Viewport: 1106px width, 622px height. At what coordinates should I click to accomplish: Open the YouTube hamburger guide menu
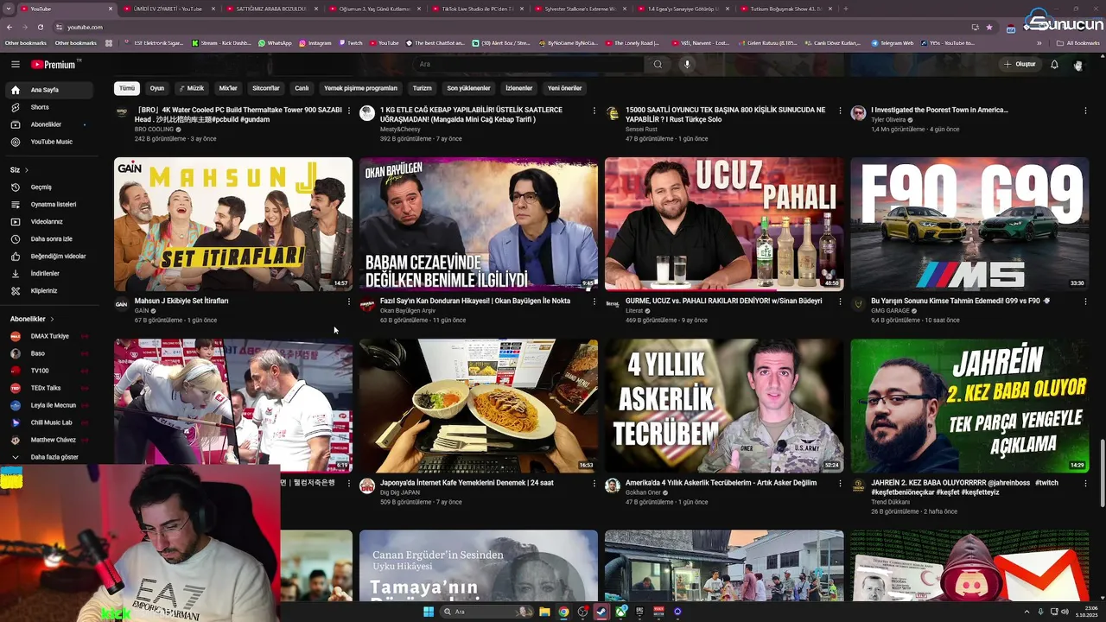point(15,64)
